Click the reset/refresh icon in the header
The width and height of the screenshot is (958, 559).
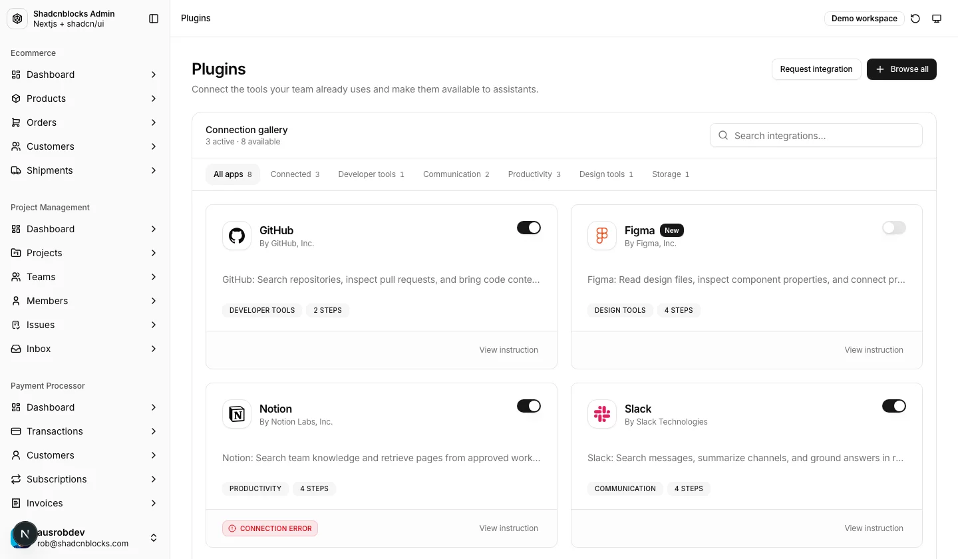tap(915, 19)
